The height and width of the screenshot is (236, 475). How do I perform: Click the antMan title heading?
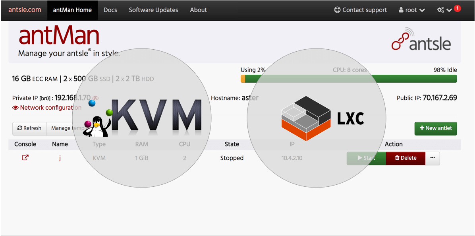pos(59,36)
